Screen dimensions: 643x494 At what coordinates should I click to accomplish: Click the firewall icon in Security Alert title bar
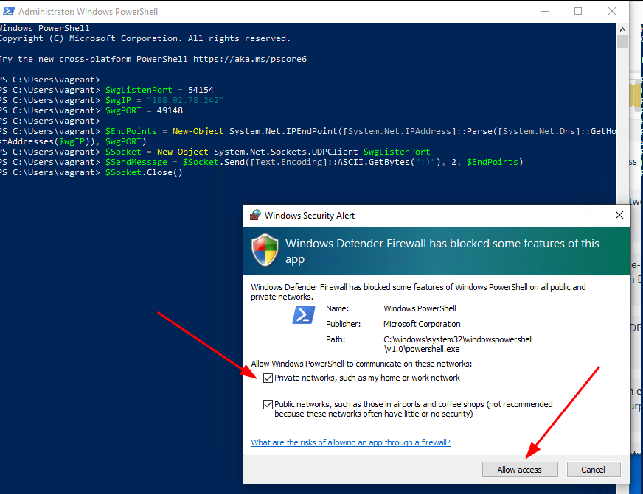click(255, 216)
